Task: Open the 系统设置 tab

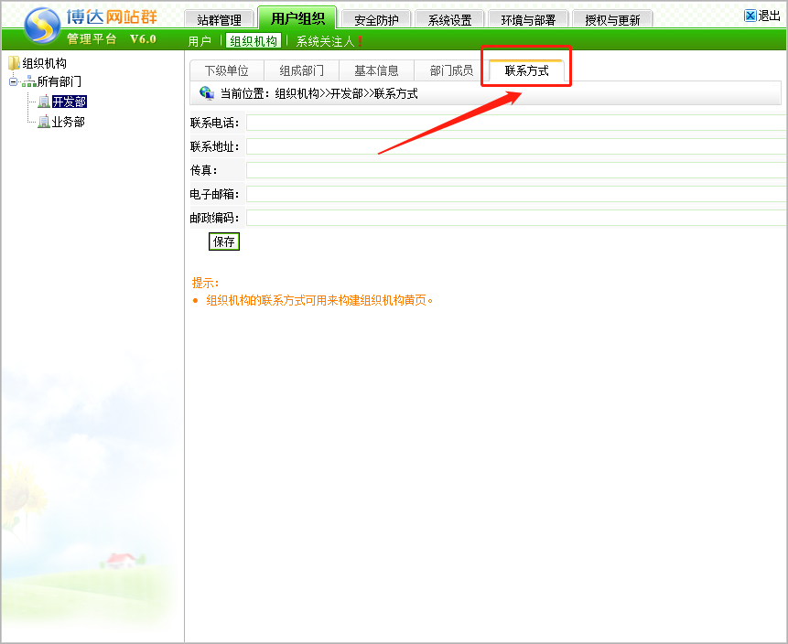Action: [x=449, y=20]
